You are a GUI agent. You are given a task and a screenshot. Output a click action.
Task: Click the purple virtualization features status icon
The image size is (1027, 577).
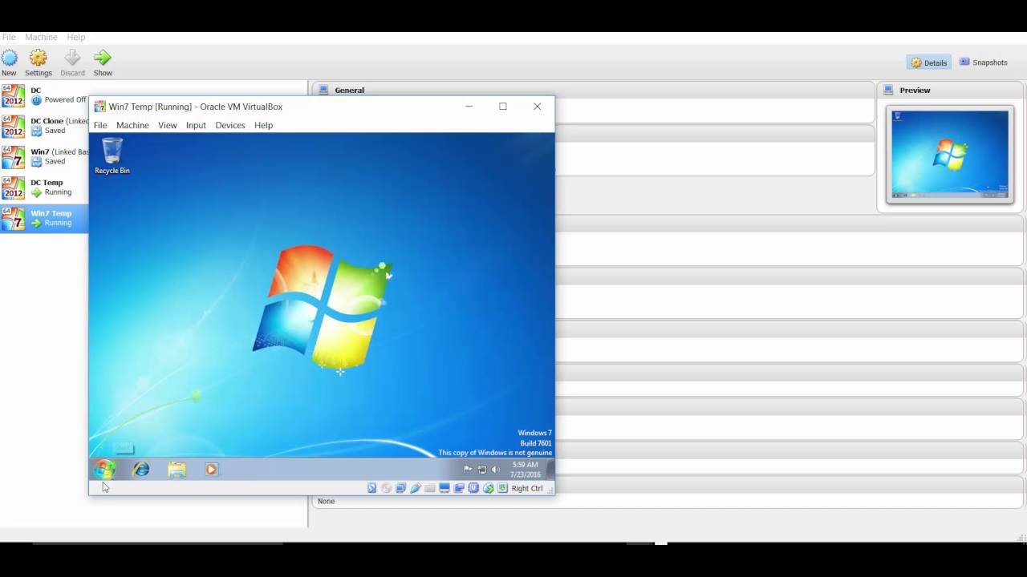coord(473,488)
